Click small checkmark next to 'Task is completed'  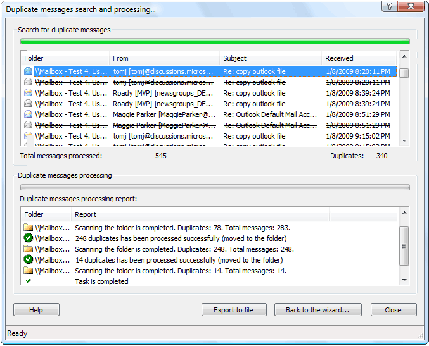[28, 280]
